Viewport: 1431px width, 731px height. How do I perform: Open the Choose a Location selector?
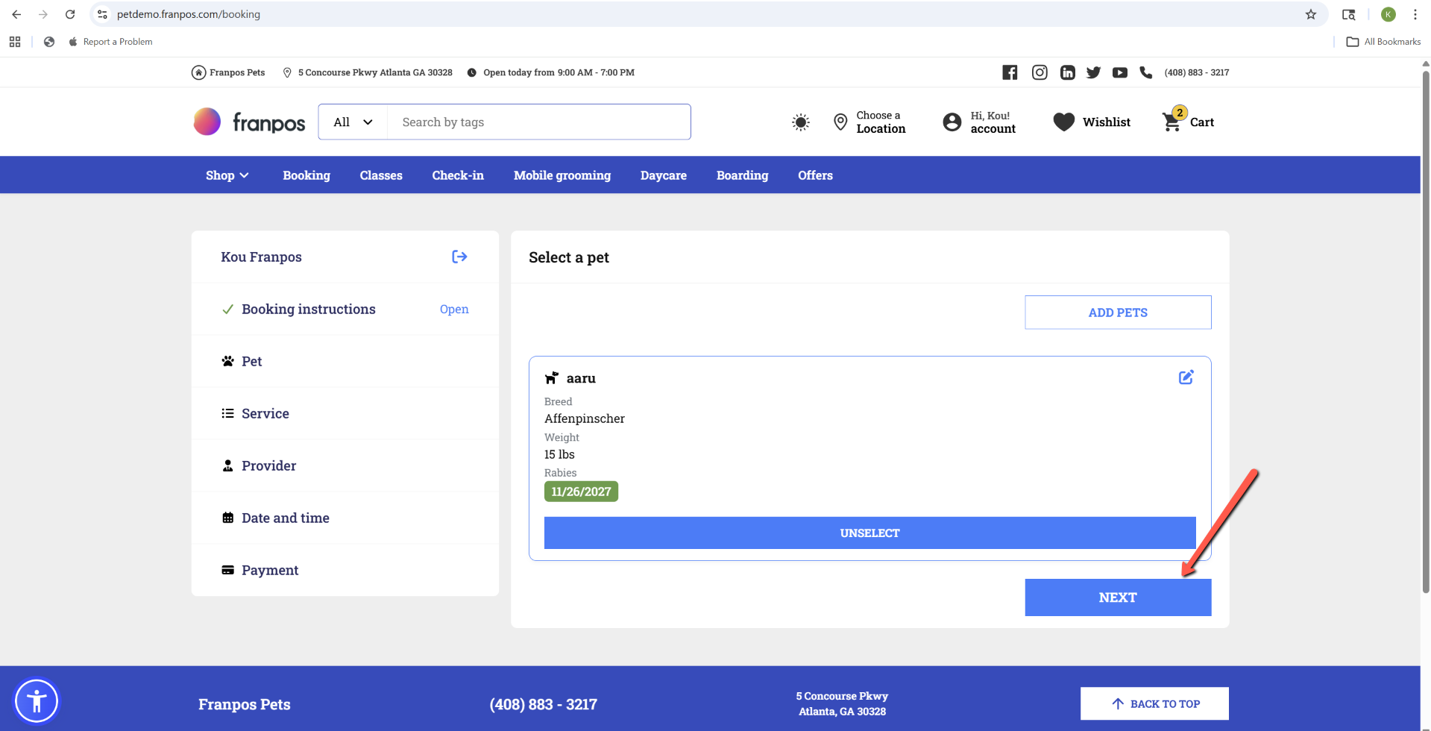click(x=869, y=122)
